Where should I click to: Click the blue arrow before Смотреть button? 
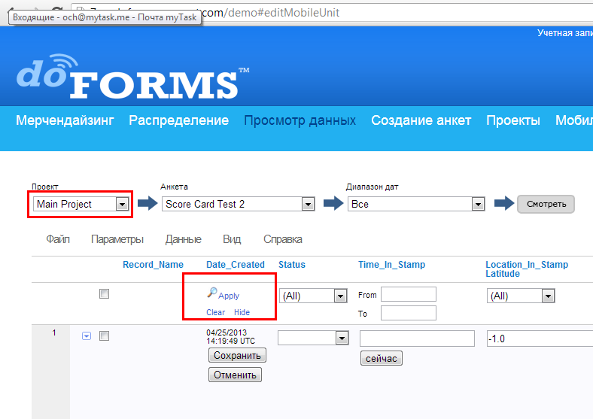[503, 204]
